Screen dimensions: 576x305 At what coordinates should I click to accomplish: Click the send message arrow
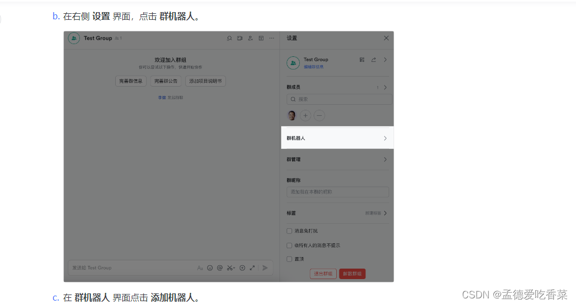coord(265,268)
